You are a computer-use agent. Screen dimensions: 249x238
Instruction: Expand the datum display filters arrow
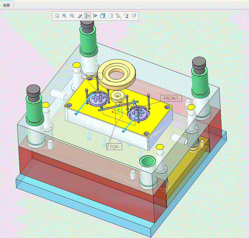pyautogui.click(x=121, y=18)
